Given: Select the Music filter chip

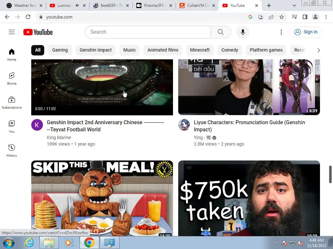Looking at the screenshot, I should coord(129,50).
